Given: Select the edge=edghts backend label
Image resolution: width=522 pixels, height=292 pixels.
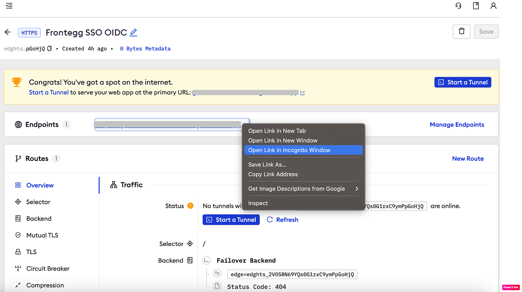Looking at the screenshot, I should coord(292,274).
